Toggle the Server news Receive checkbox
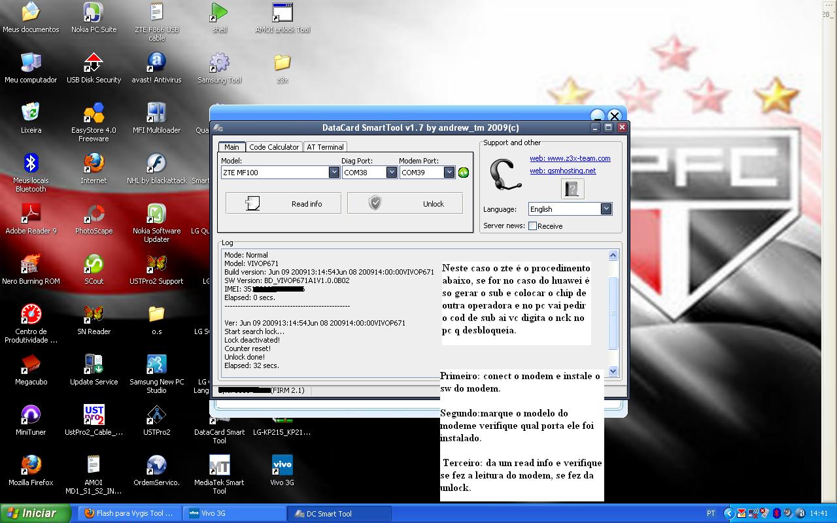The width and height of the screenshot is (837, 523). [532, 226]
